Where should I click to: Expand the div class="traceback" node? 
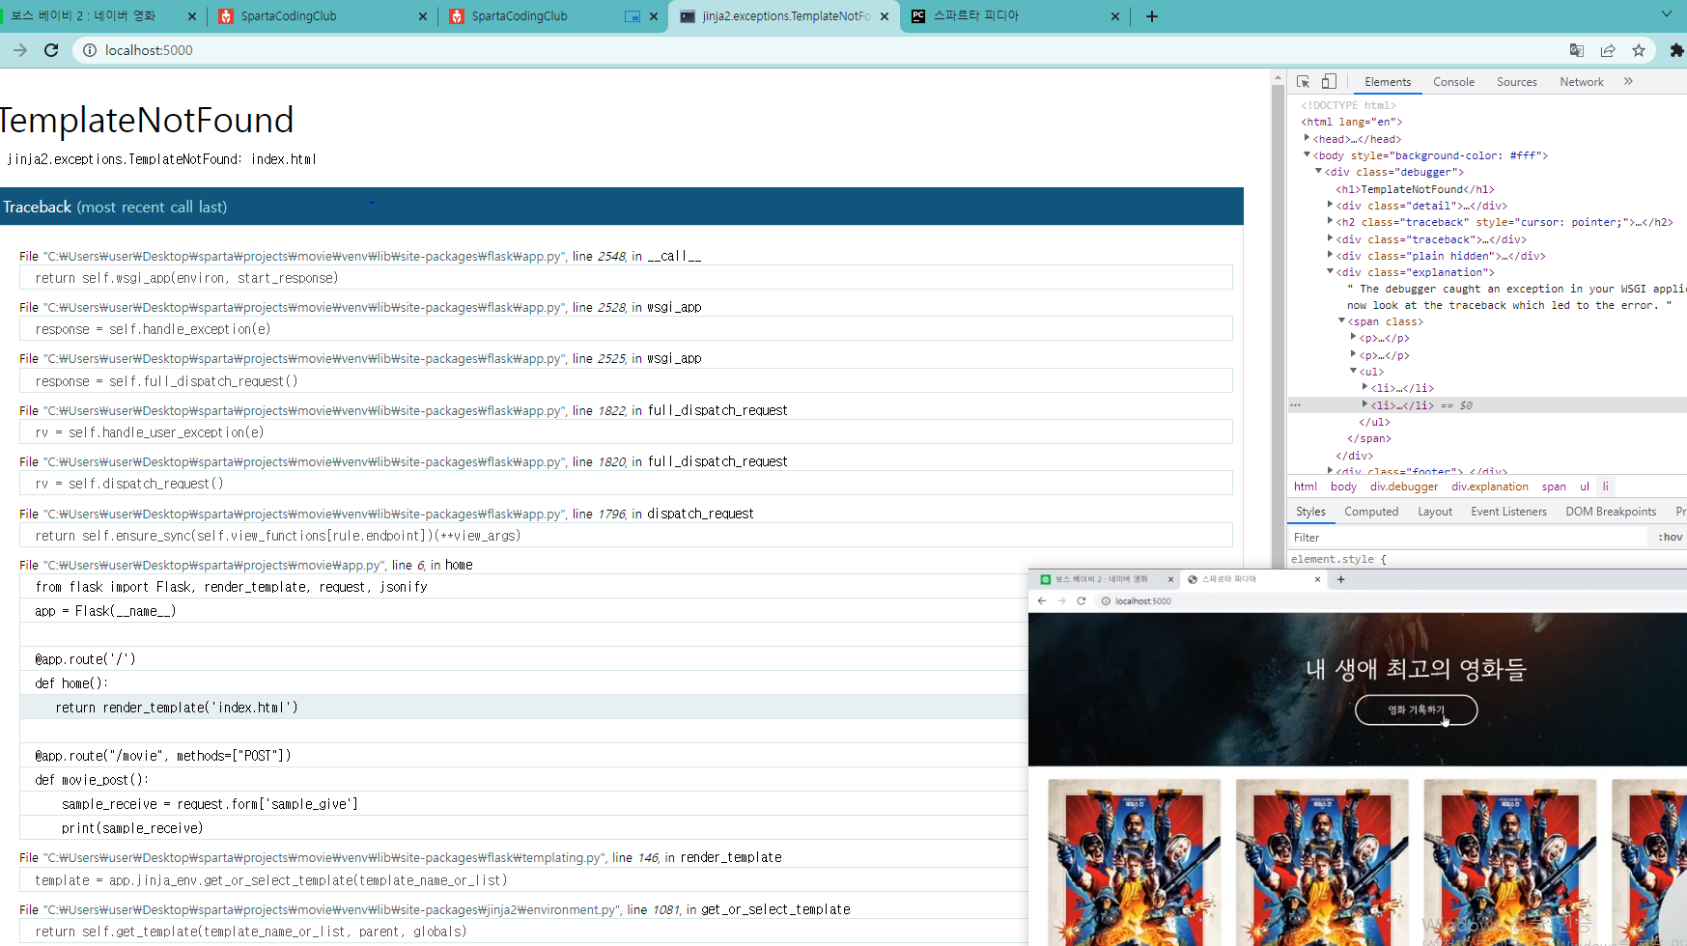(x=1330, y=238)
